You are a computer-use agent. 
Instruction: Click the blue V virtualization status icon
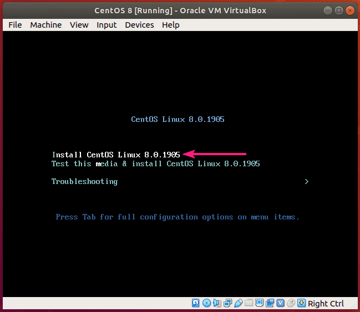point(280,303)
